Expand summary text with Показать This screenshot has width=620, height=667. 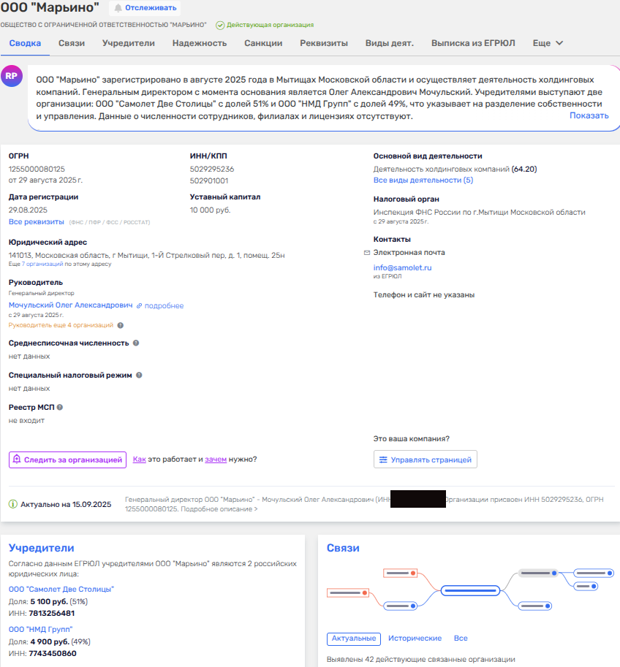coord(589,115)
